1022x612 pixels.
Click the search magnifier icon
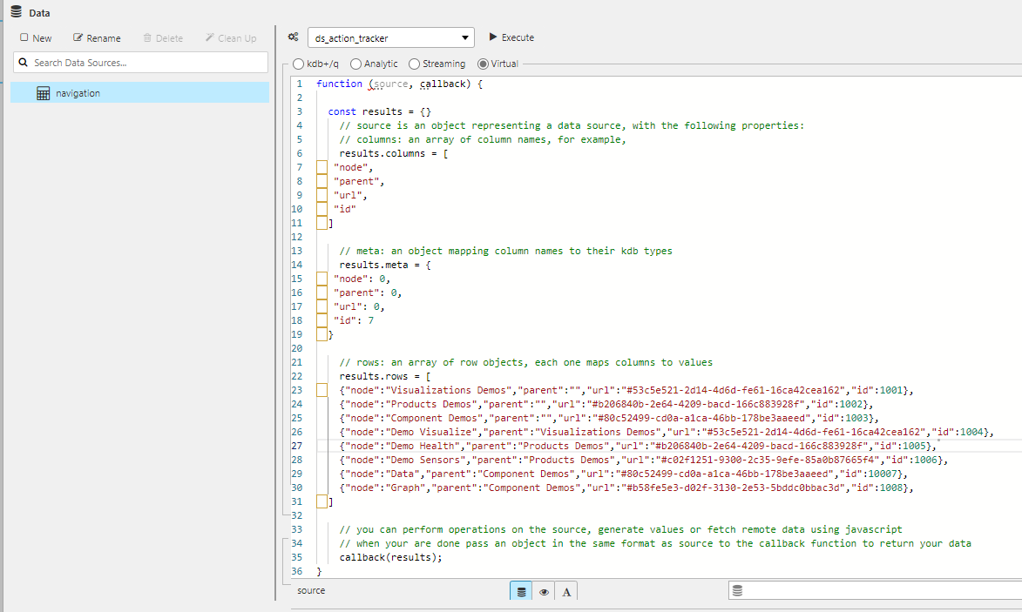pos(23,62)
